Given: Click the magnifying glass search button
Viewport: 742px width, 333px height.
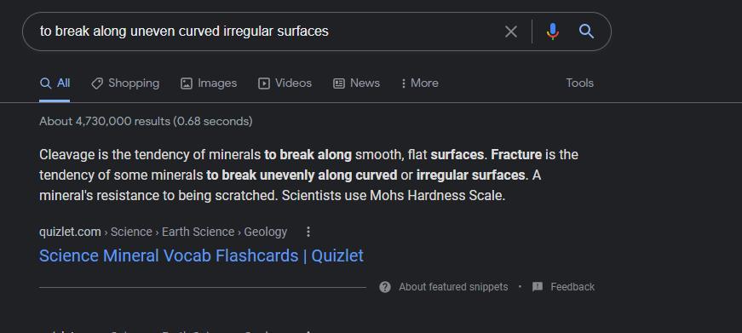Looking at the screenshot, I should (x=586, y=32).
